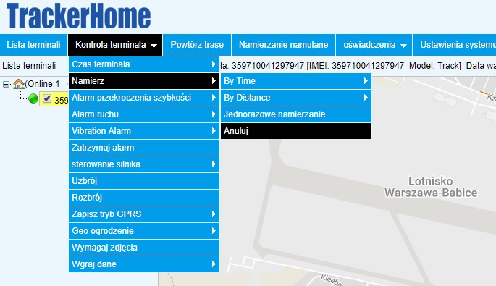Choose Rozbrój from the menu
This screenshot has width=496, height=286.
tap(144, 198)
